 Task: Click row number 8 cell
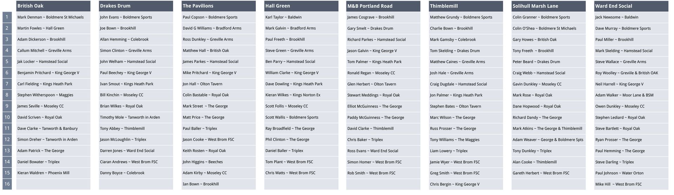7,95
